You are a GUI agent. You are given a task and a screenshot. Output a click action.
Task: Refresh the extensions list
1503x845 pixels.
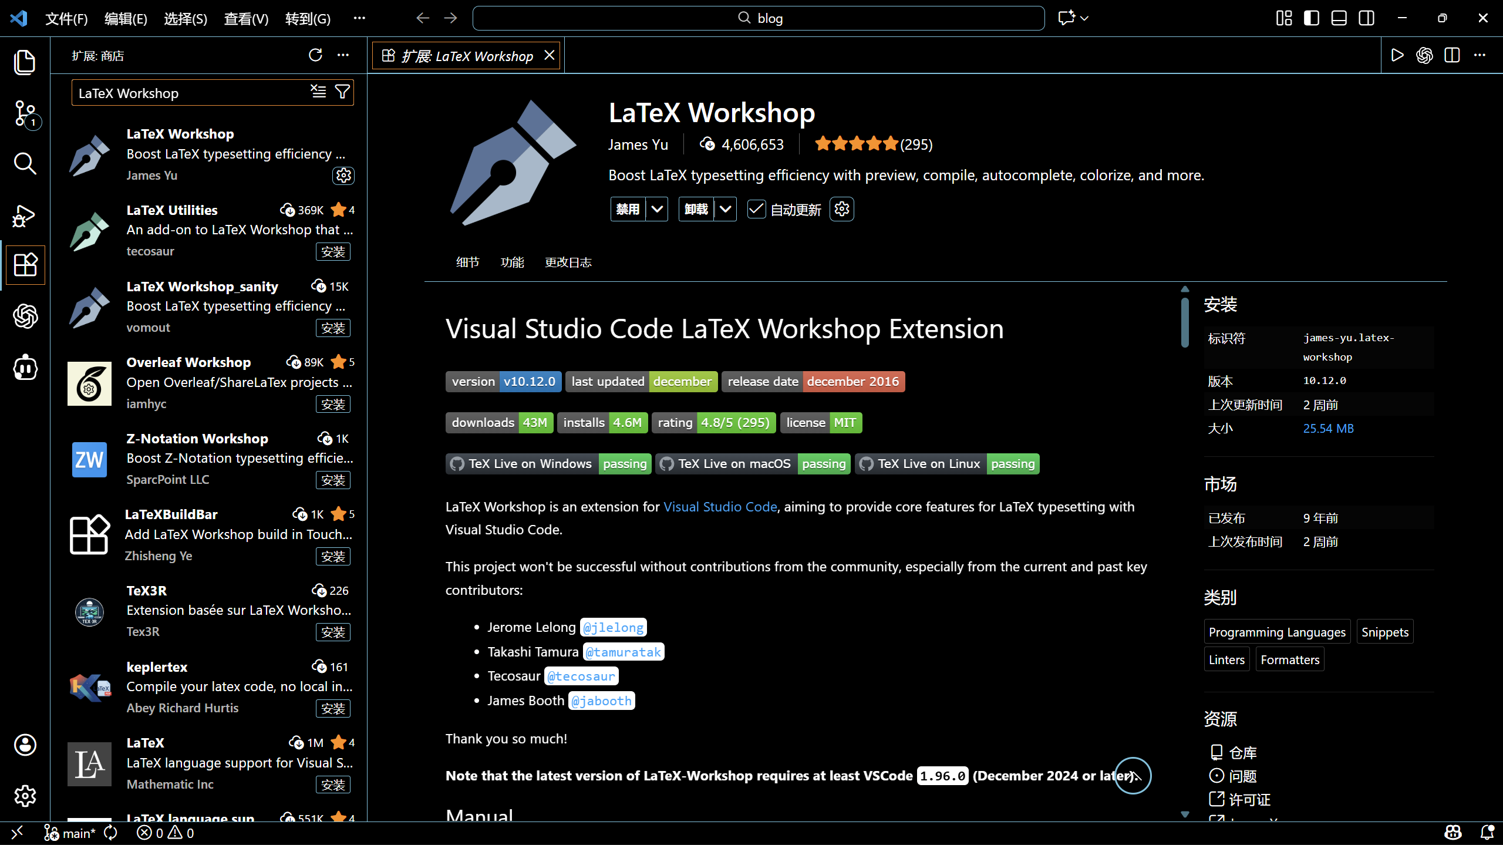[x=315, y=55]
